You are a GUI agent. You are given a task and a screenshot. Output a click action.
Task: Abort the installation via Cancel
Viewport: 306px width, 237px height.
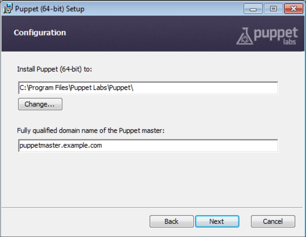273,221
